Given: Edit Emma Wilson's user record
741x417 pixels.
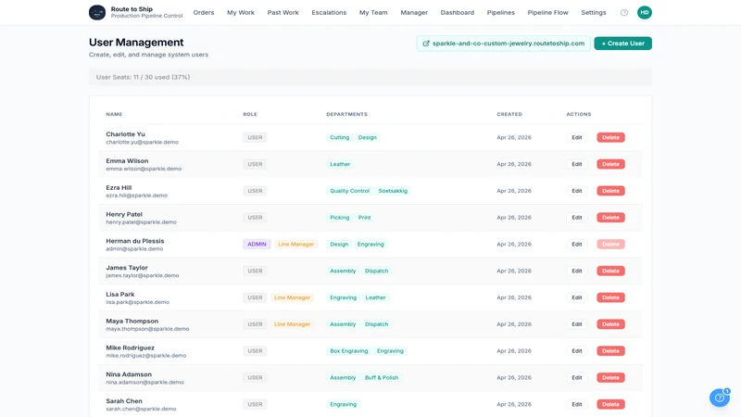Looking at the screenshot, I should [x=577, y=164].
